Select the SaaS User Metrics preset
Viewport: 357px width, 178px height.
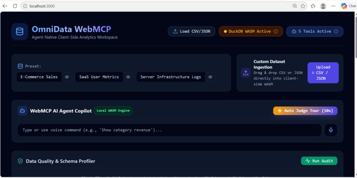point(99,77)
